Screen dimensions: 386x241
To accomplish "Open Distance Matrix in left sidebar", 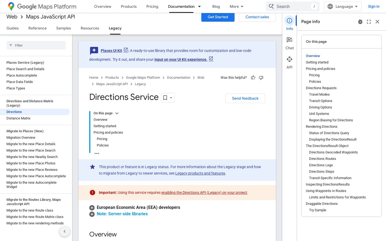I will click(18, 118).
